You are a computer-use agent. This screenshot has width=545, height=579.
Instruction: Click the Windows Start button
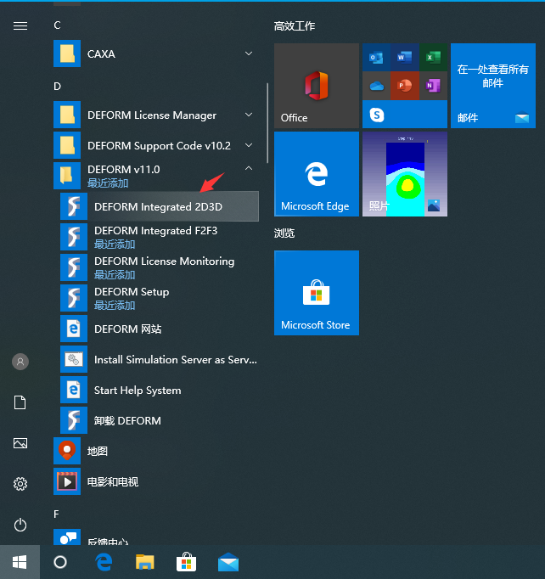point(20,562)
